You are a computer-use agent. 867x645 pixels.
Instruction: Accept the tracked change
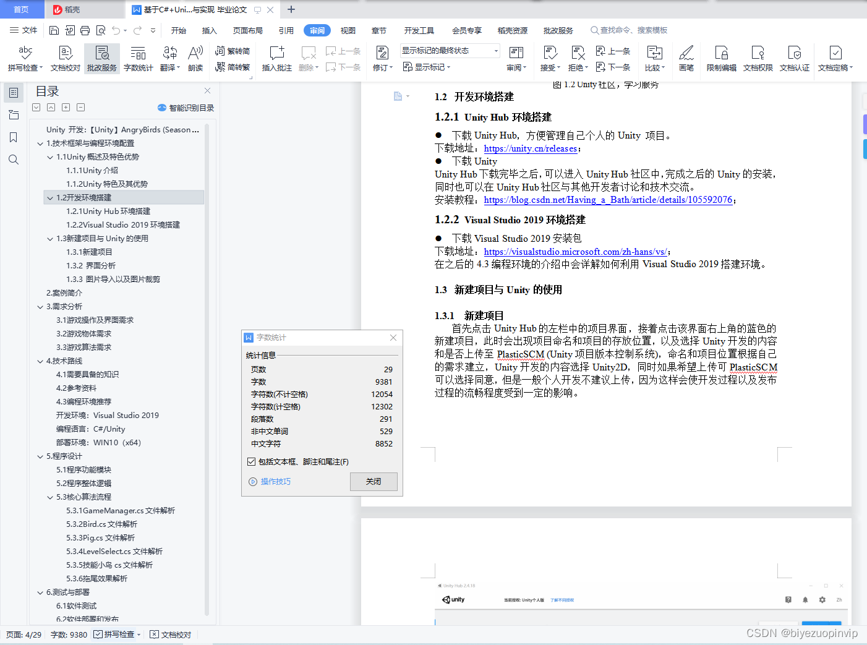coord(550,58)
